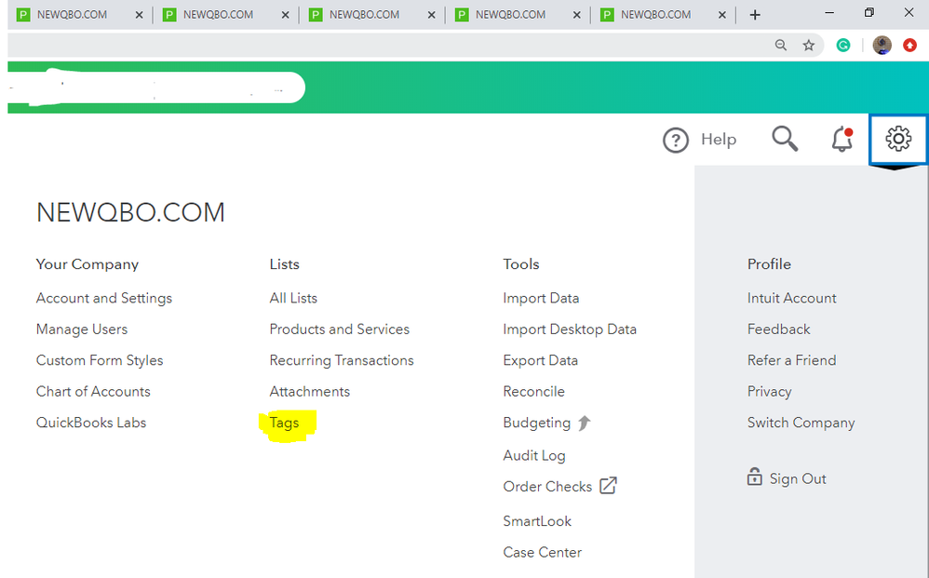Open Attachments list
Screen dimensions: 929x578
click(310, 392)
